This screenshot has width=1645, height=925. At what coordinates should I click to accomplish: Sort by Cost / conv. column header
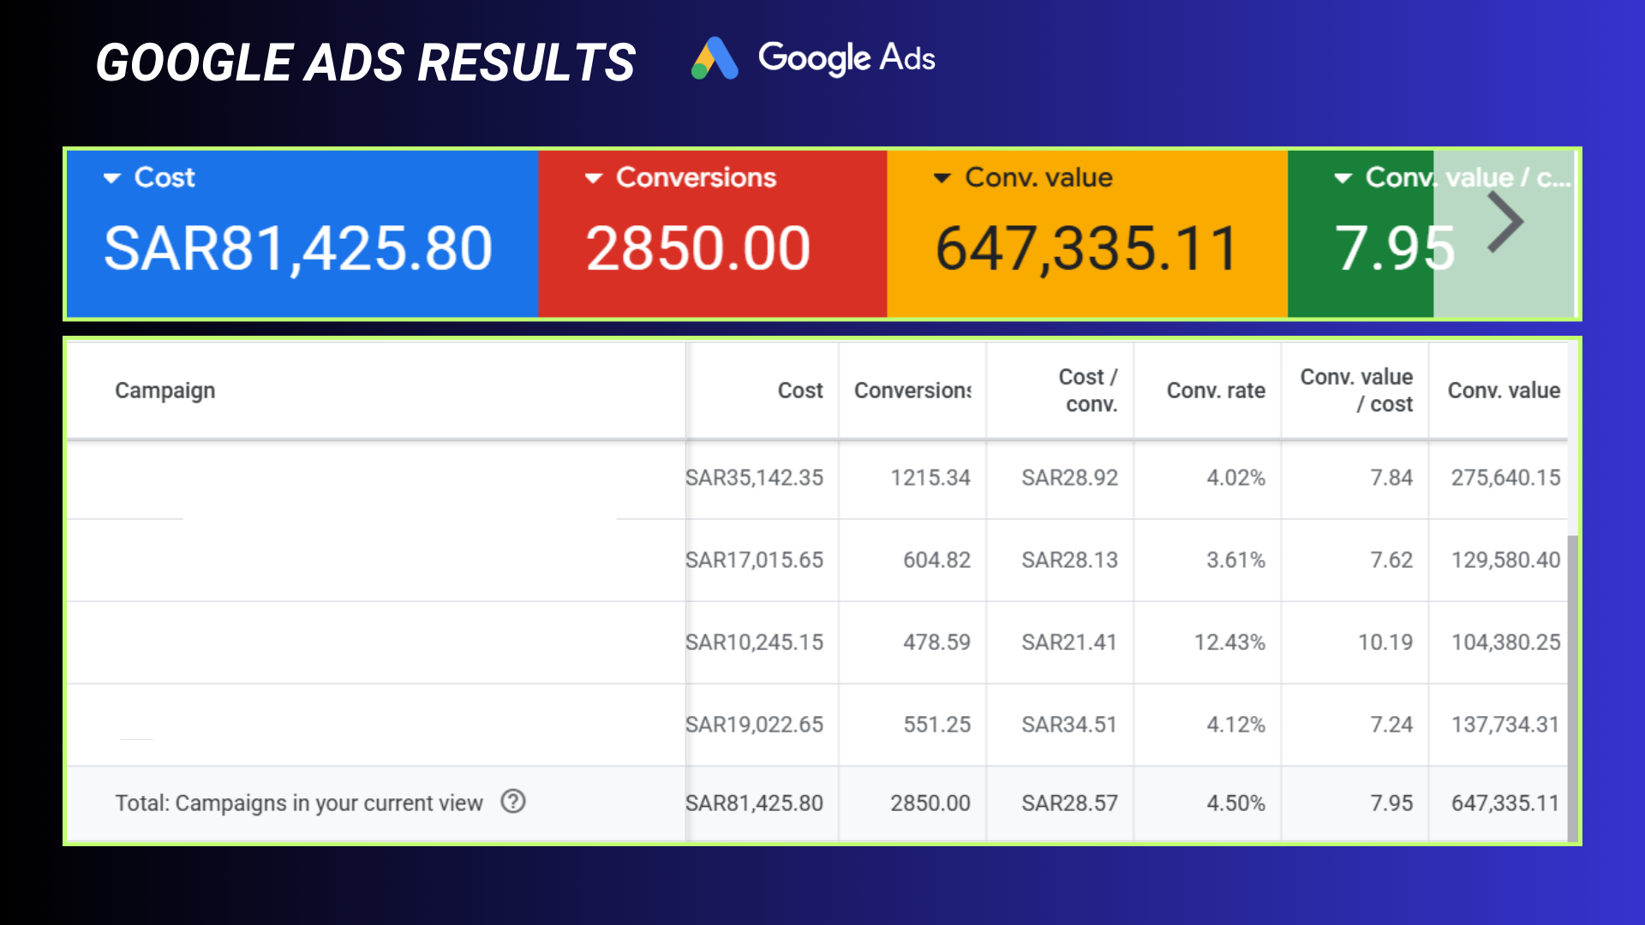click(1088, 391)
